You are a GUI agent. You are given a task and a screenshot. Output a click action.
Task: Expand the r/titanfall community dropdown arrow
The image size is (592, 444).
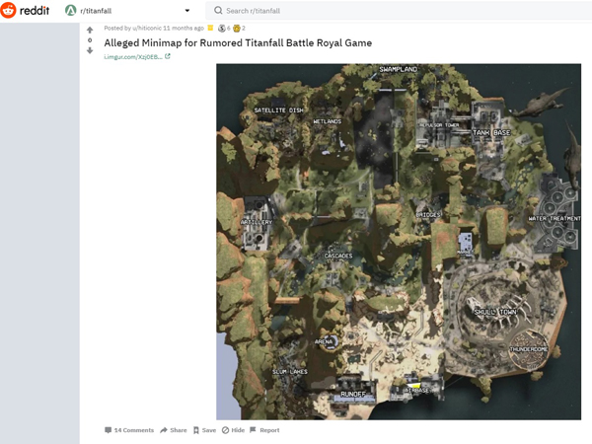[187, 11]
